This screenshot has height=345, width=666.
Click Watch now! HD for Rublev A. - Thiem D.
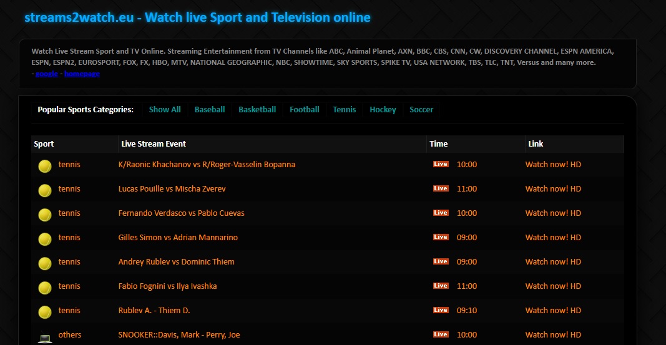coord(553,311)
